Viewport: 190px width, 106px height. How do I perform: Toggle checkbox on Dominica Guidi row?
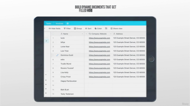pos(53,55)
